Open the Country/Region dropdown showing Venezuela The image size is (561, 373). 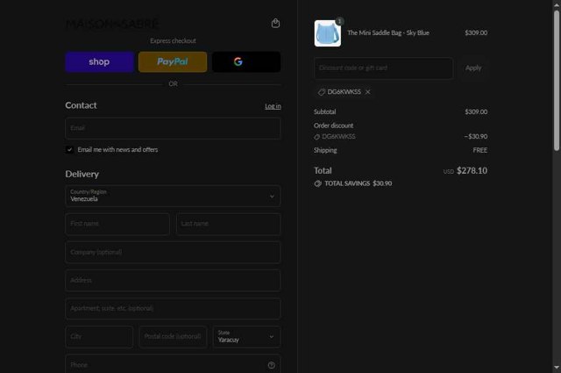click(173, 196)
